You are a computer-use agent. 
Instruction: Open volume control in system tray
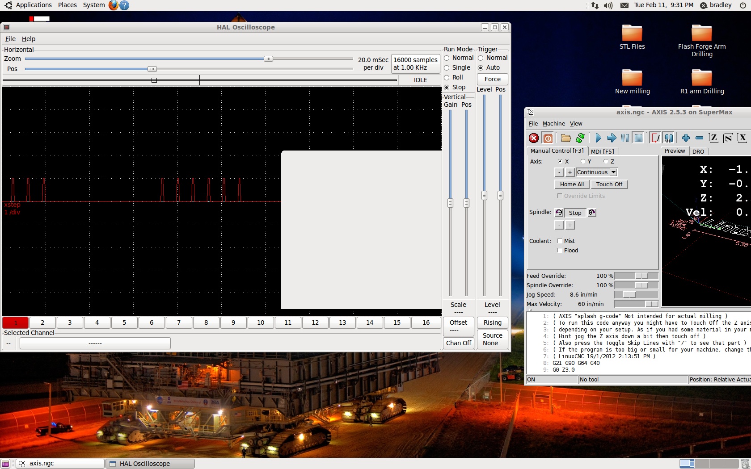(608, 5)
